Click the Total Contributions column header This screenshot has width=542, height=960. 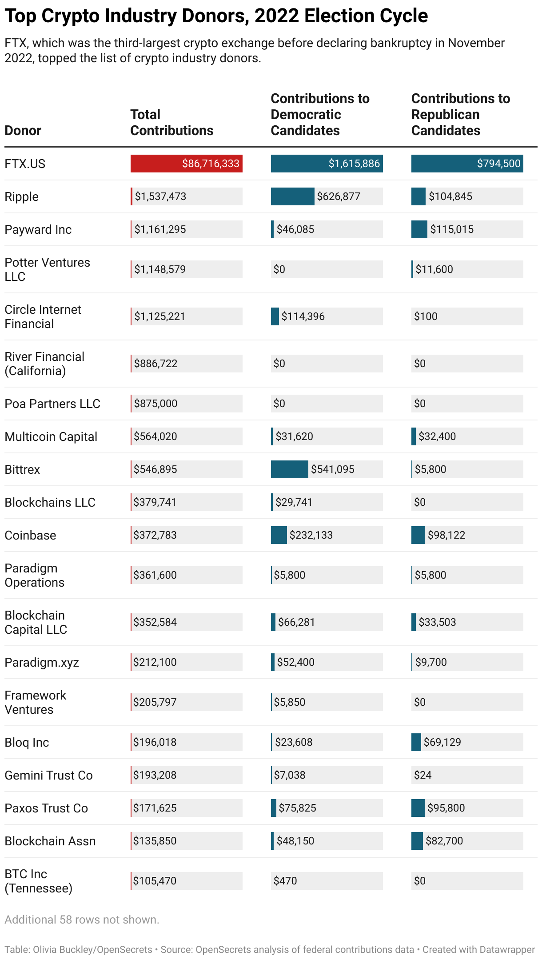[171, 122]
